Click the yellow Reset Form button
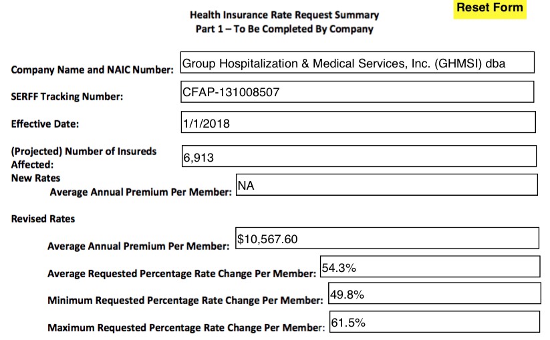The height and width of the screenshot is (340, 550). click(x=490, y=9)
